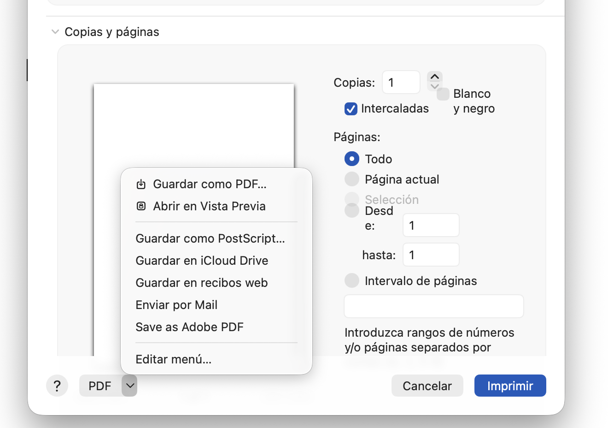Collapse the Copias y páginas section

tap(55, 32)
